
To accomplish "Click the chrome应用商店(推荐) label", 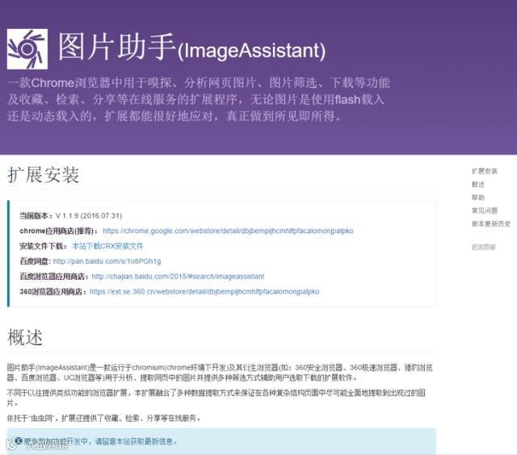I will [58, 231].
